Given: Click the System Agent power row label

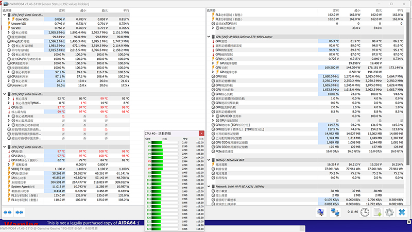Looking at the screenshot, I should [23, 187].
